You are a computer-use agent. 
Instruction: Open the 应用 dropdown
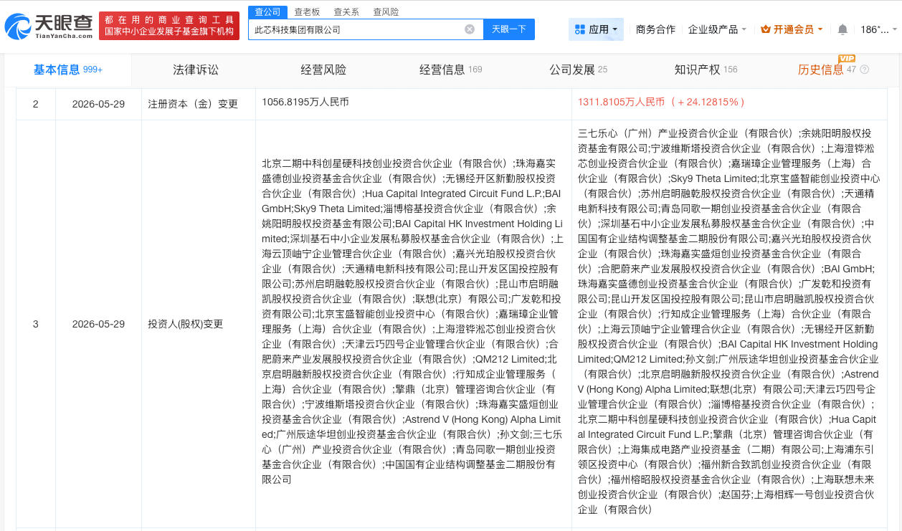(597, 29)
